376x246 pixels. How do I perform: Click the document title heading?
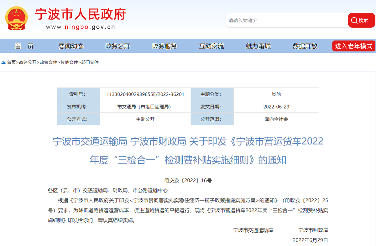188,151
